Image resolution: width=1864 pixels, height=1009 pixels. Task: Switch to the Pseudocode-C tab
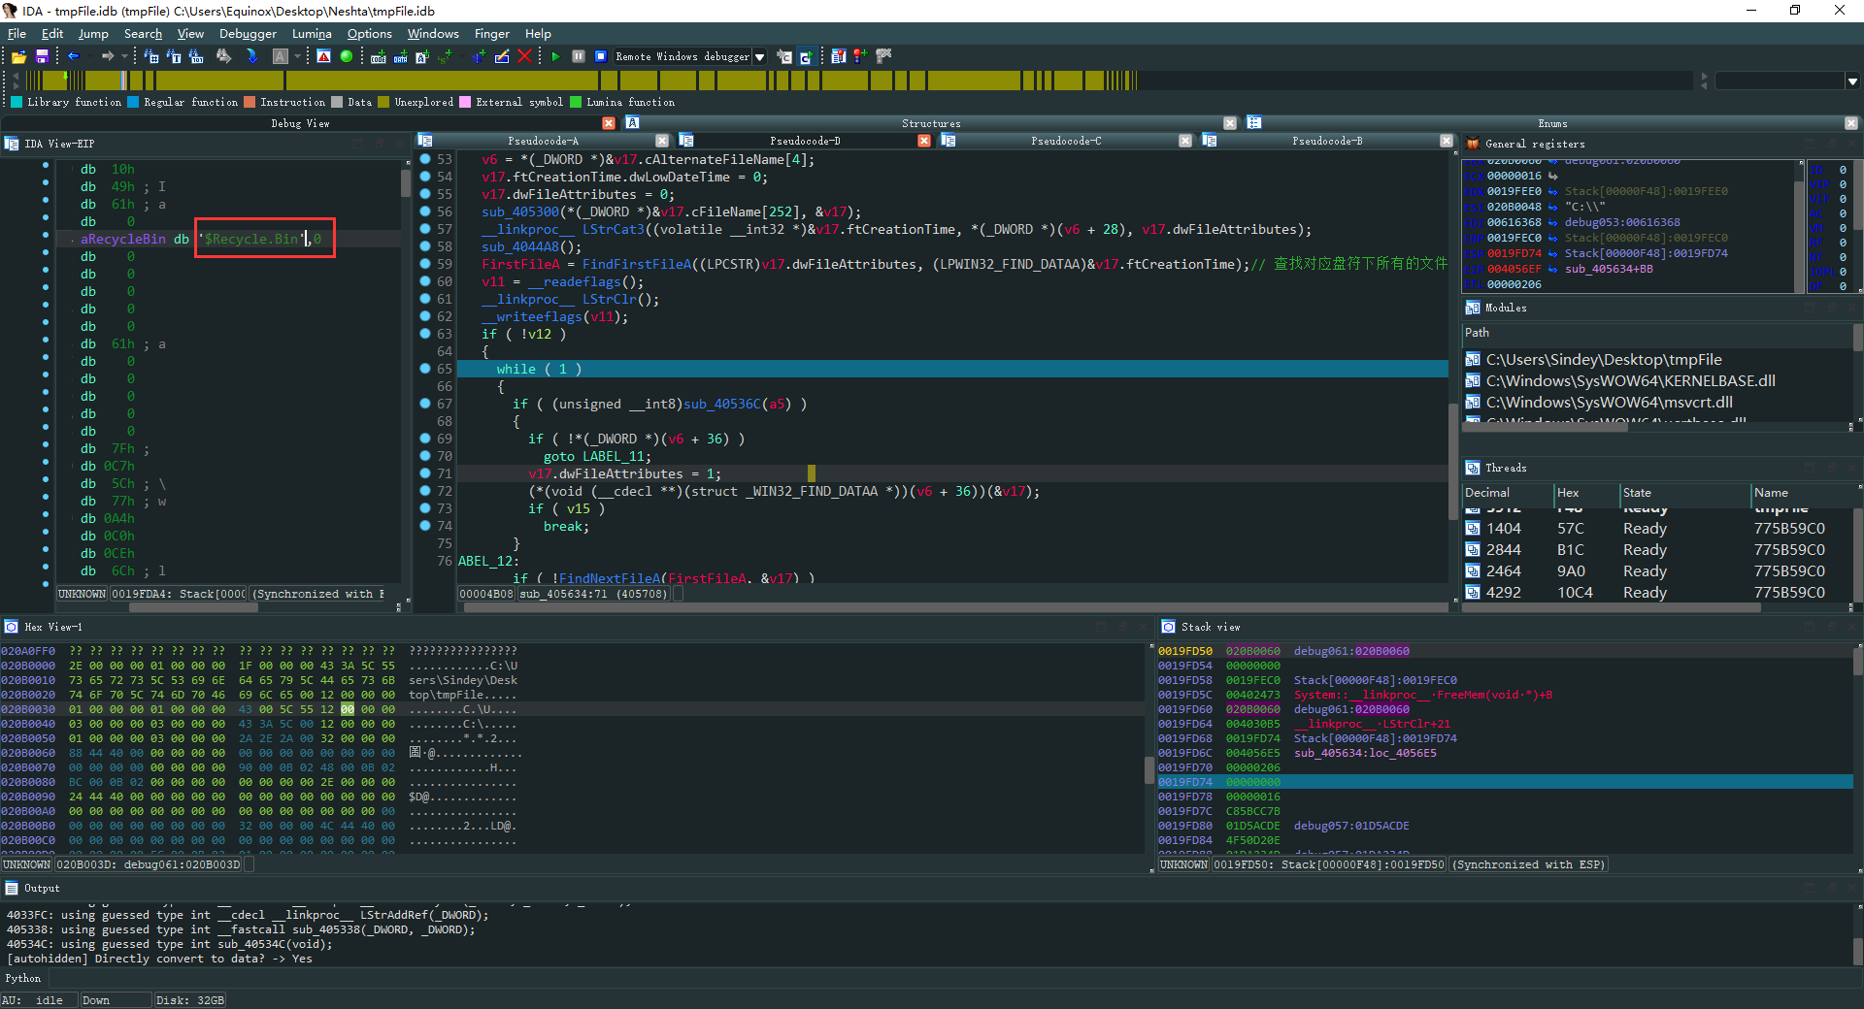coord(1065,141)
